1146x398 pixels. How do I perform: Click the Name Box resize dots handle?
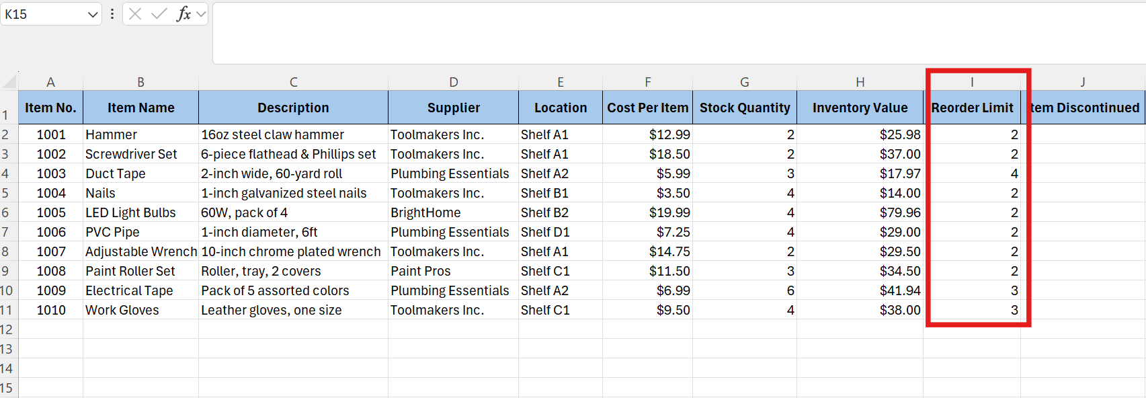click(112, 14)
